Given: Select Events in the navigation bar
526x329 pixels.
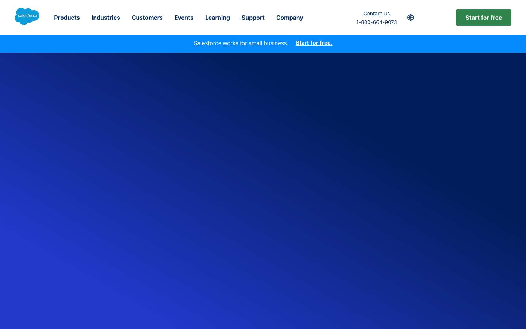Looking at the screenshot, I should point(184,18).
